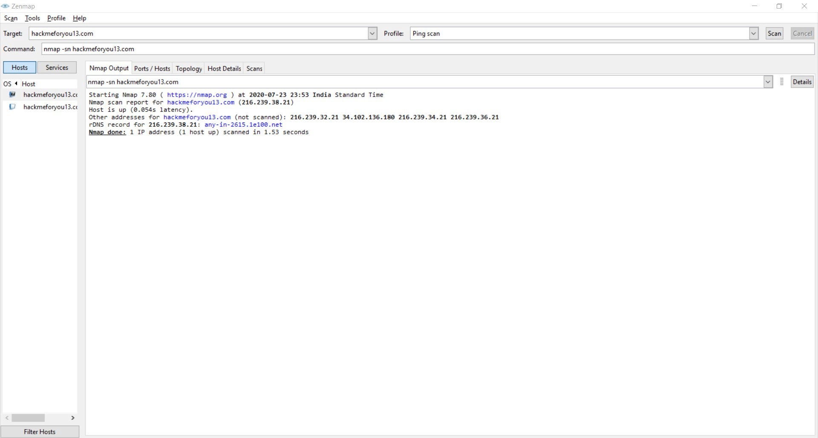This screenshot has width=818, height=438.
Task: Click the Target input field
Action: coord(199,33)
